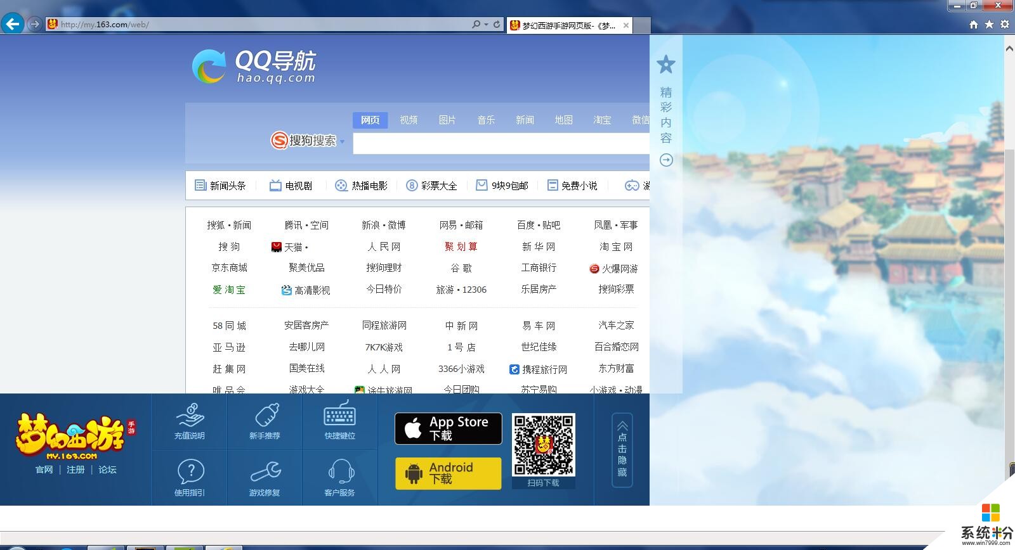
Task: Select the 地图 search tab
Action: tap(563, 120)
